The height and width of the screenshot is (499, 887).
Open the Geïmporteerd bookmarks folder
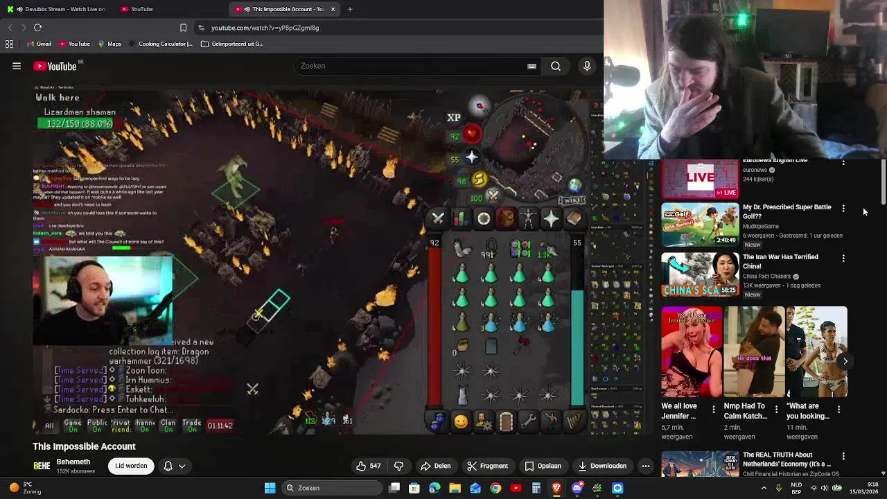[x=232, y=44]
